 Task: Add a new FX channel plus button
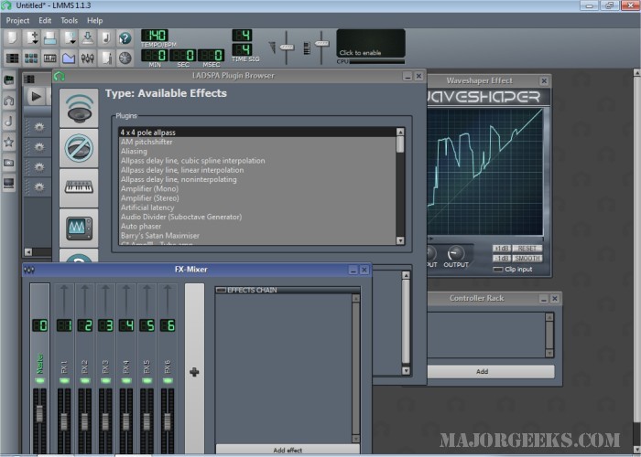click(x=194, y=372)
